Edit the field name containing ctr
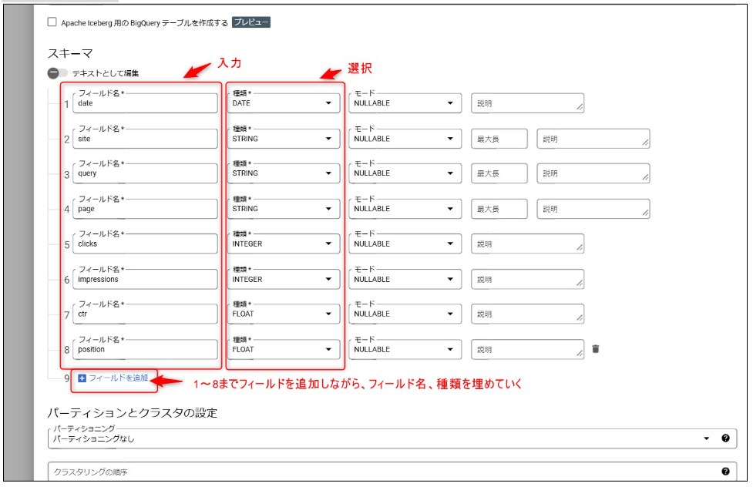Screen dimensions: 753x487 coord(145,314)
